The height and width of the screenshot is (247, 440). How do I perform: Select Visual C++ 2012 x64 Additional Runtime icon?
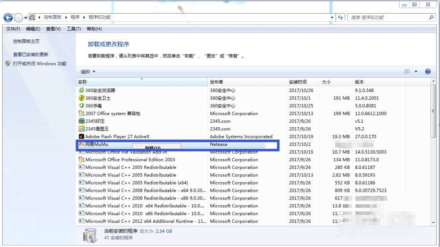81,221
